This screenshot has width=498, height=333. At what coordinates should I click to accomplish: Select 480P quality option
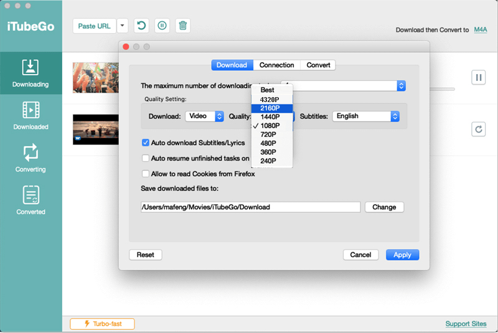pos(272,144)
